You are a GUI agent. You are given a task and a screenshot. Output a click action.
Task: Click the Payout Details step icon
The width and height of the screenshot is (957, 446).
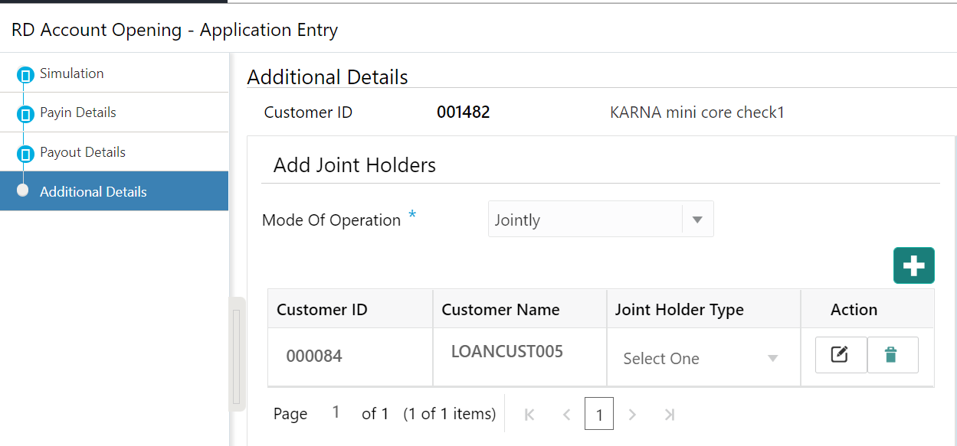click(25, 154)
